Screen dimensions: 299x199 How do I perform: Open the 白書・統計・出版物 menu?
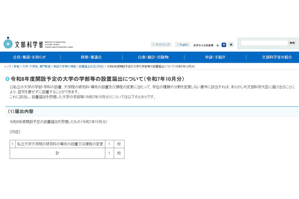(153, 57)
